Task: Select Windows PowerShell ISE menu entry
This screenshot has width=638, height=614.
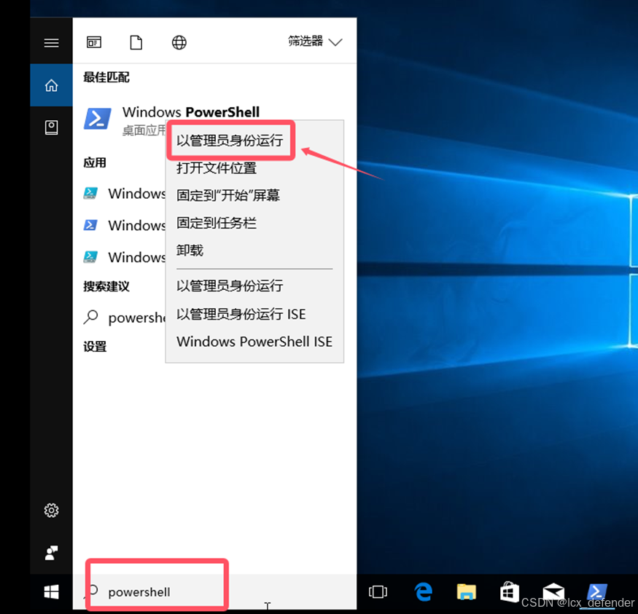Action: pyautogui.click(x=254, y=342)
